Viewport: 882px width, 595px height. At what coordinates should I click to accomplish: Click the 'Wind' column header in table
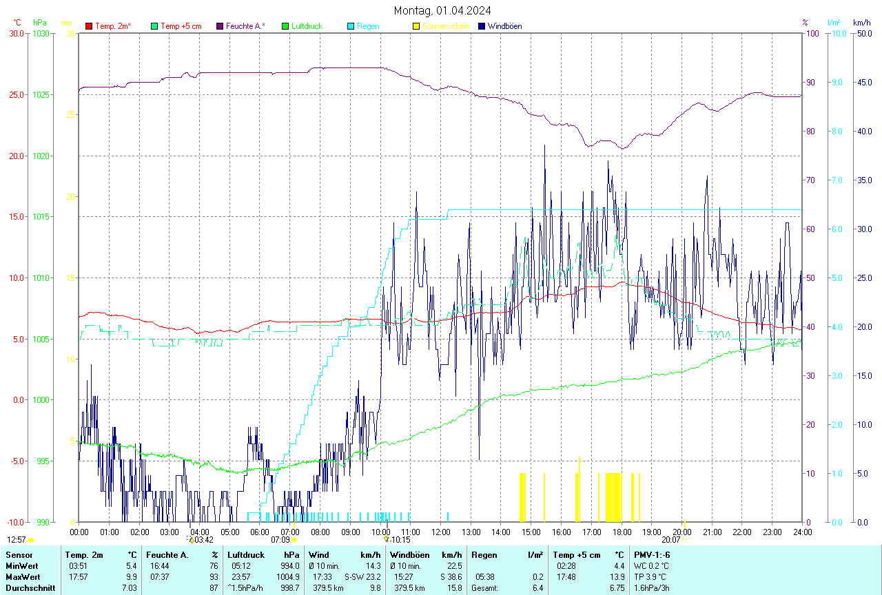click(319, 555)
